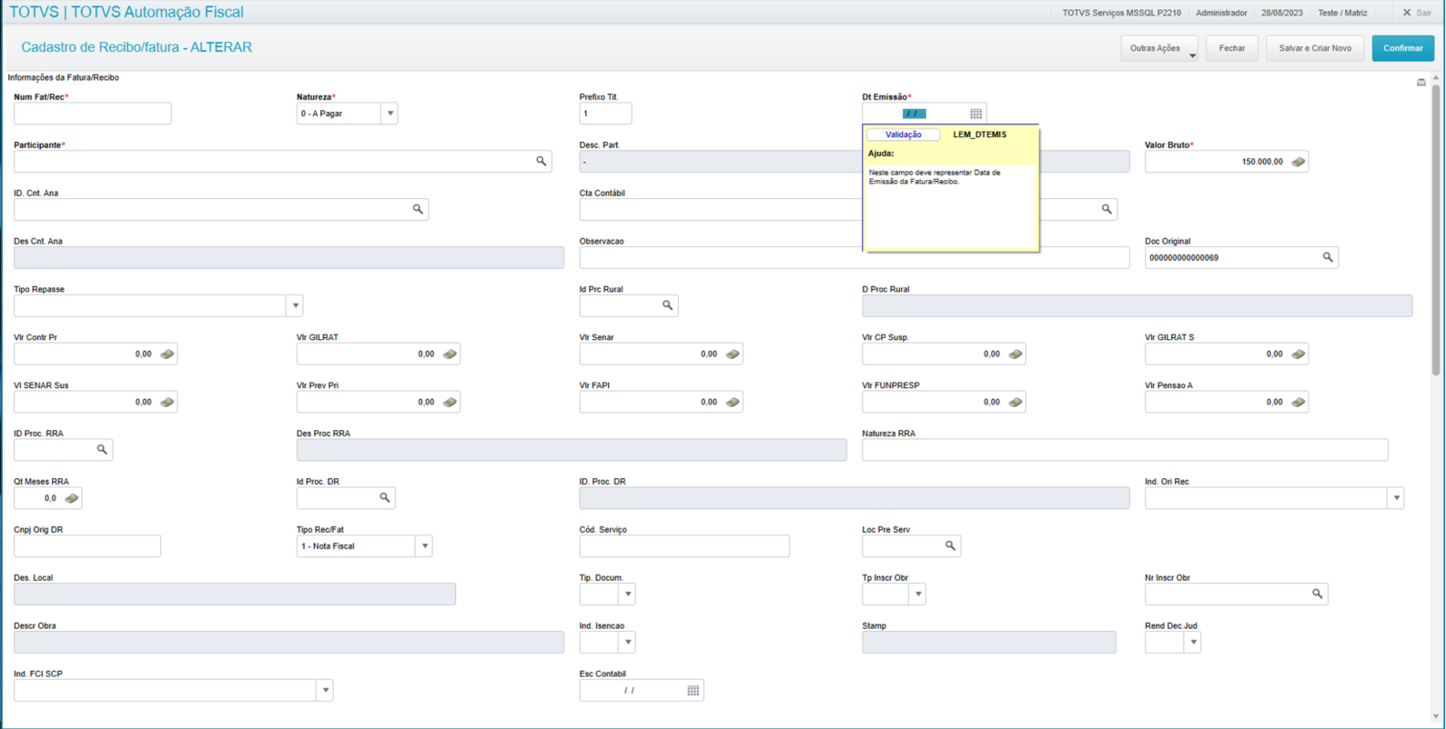The width and height of the screenshot is (1446, 729).
Task: Click Salvar e Criar Novo button
Action: (x=1315, y=48)
